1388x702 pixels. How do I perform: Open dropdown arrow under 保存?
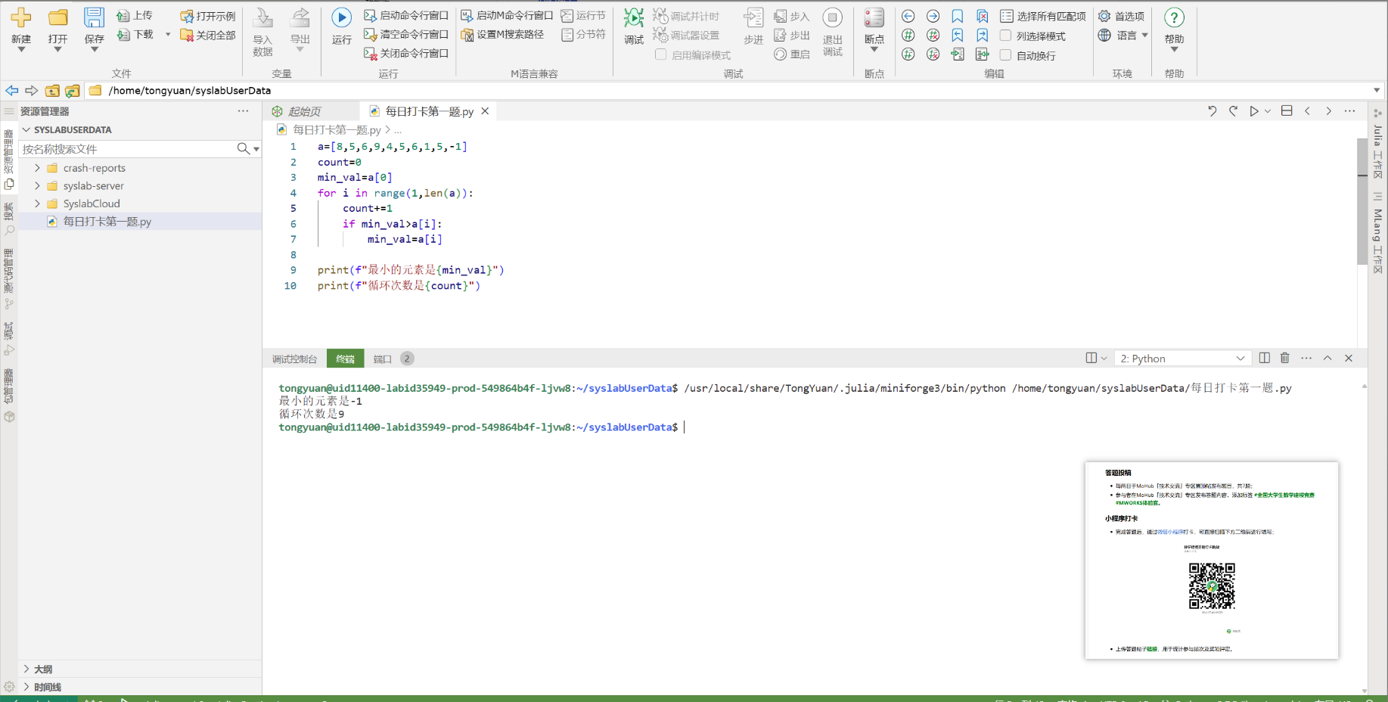(x=95, y=50)
